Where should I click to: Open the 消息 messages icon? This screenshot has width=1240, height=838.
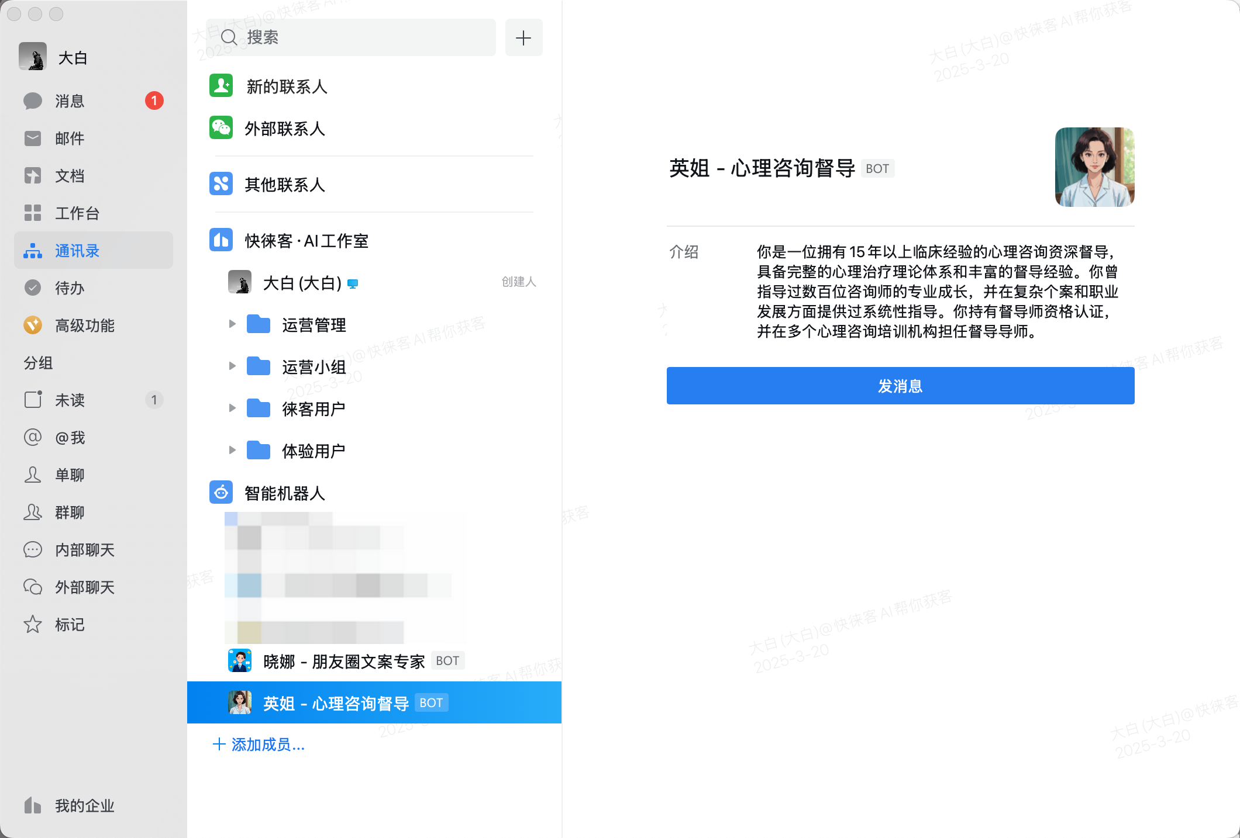(33, 101)
